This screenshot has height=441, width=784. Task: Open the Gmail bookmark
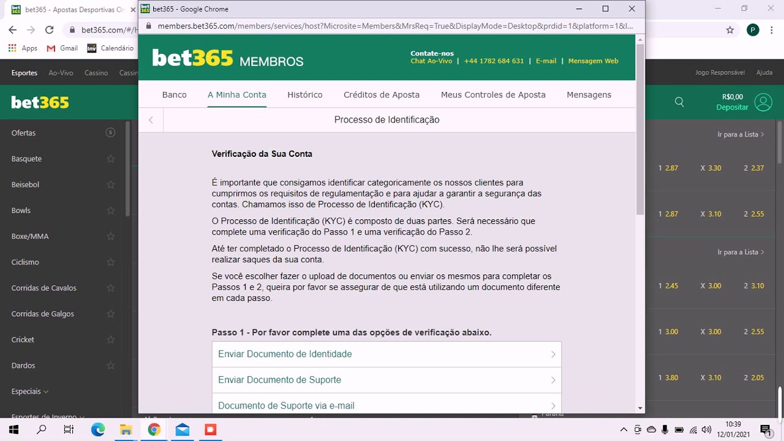point(62,48)
